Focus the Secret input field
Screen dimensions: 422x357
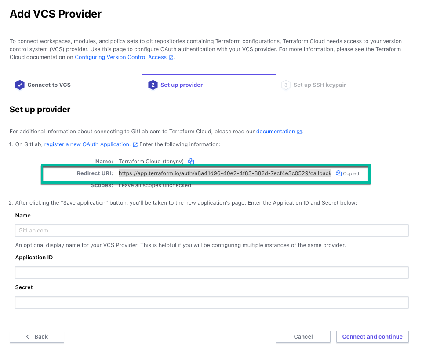212,302
